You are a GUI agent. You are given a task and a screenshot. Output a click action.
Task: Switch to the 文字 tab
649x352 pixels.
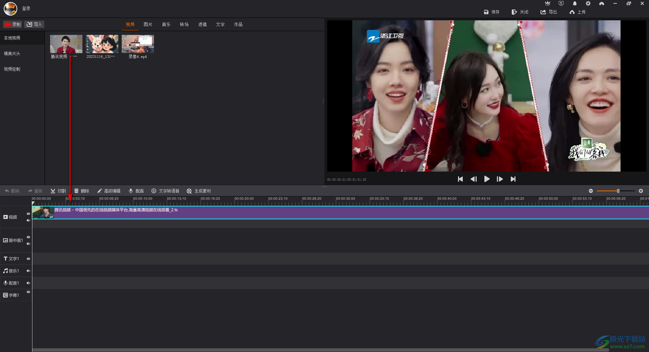[220, 24]
